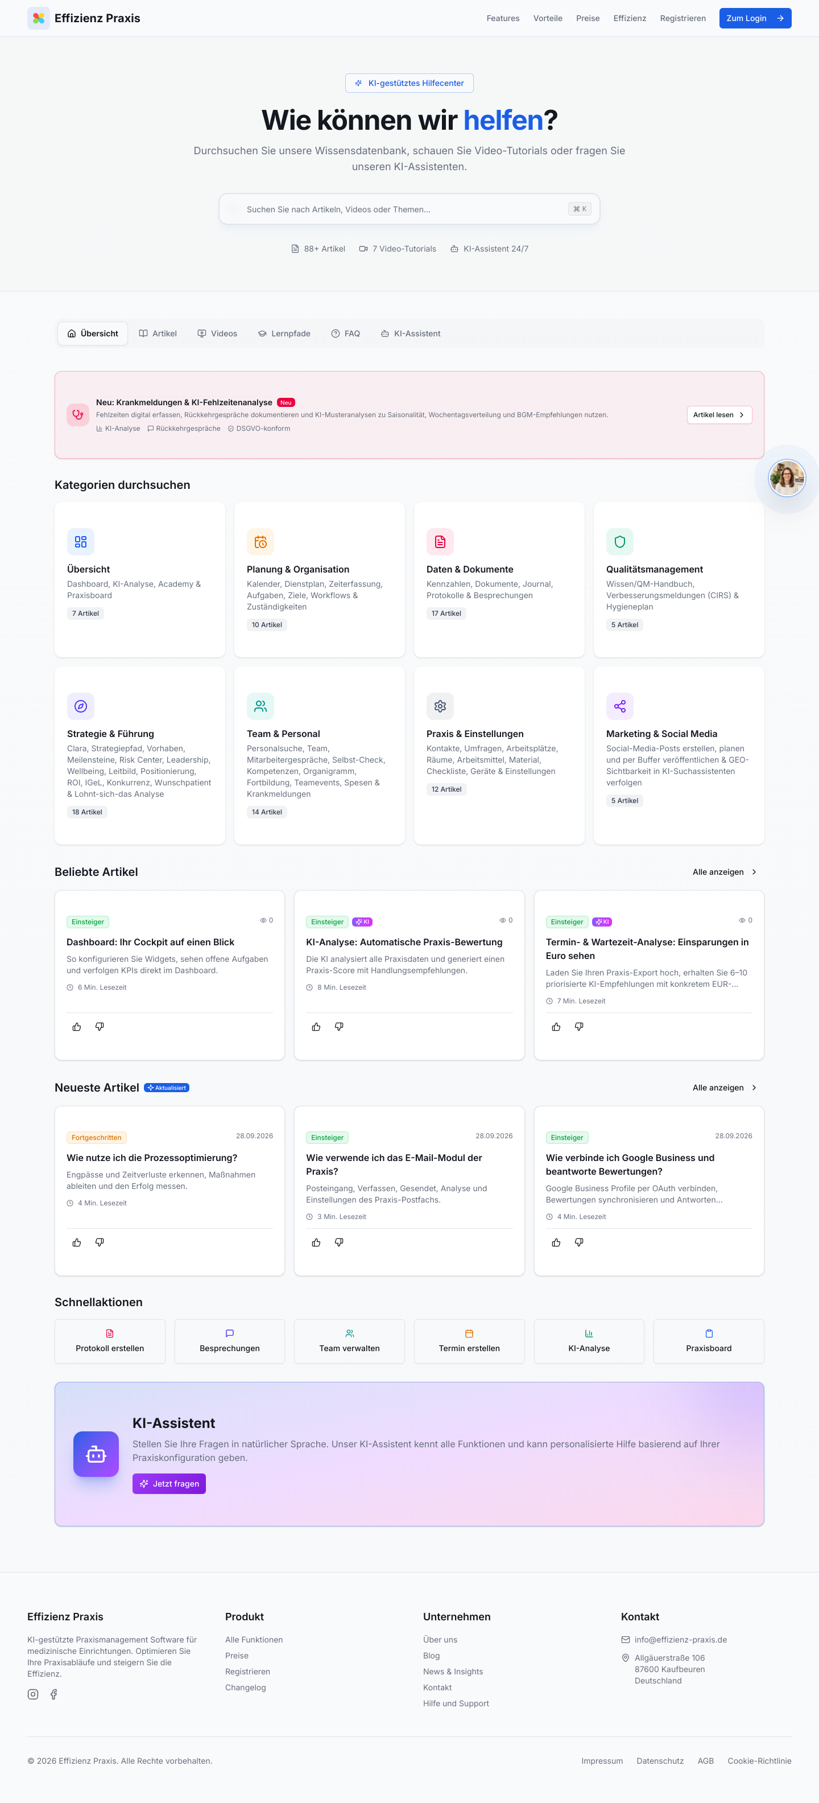The height and width of the screenshot is (1803, 819).
Task: Open the Daten & Dokumente file icon
Action: 440,542
